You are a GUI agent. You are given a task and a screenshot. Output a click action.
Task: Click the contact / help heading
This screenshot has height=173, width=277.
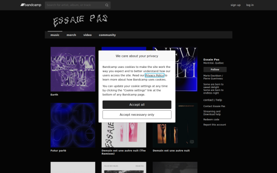(213, 100)
